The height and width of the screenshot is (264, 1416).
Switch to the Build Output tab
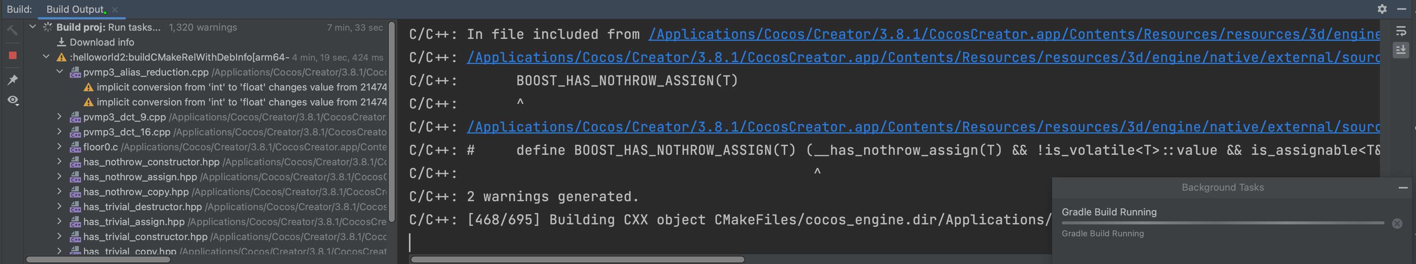click(75, 9)
